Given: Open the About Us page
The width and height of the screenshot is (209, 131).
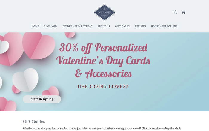Looking at the screenshot, I should point(104,26).
